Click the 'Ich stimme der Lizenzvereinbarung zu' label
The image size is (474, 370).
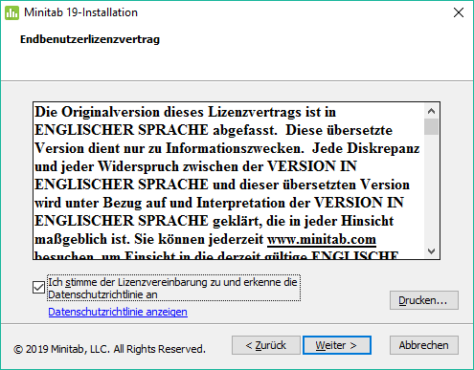coord(173,288)
